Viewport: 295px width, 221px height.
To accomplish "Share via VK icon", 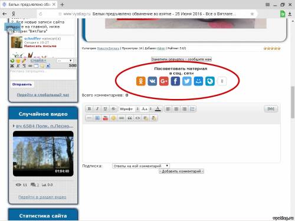I will click(152, 81).
